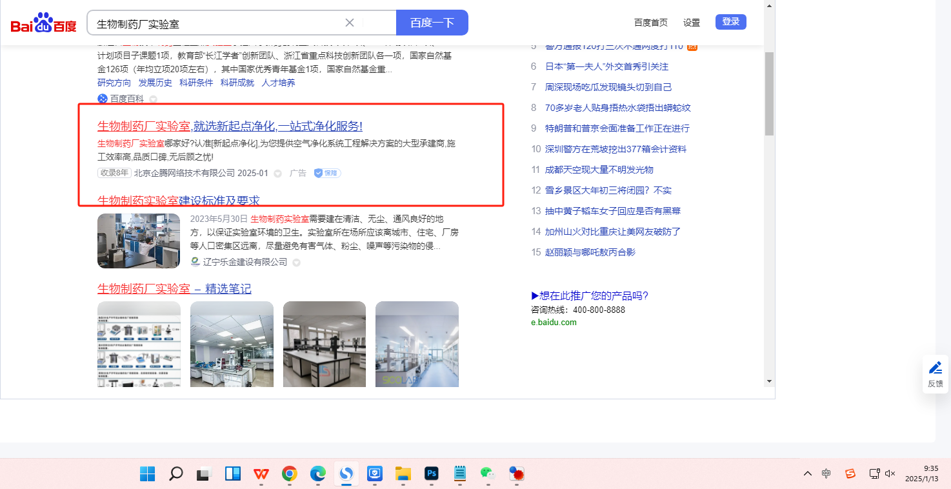Open the 发展历史 sub-link
Screen dimensions: 951x489
tap(155, 83)
